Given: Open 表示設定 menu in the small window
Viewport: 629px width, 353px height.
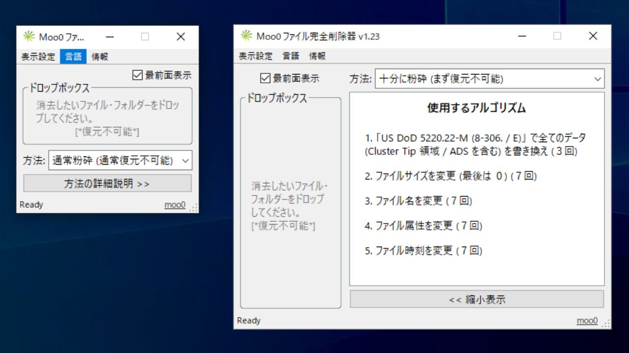Looking at the screenshot, I should click(x=38, y=56).
